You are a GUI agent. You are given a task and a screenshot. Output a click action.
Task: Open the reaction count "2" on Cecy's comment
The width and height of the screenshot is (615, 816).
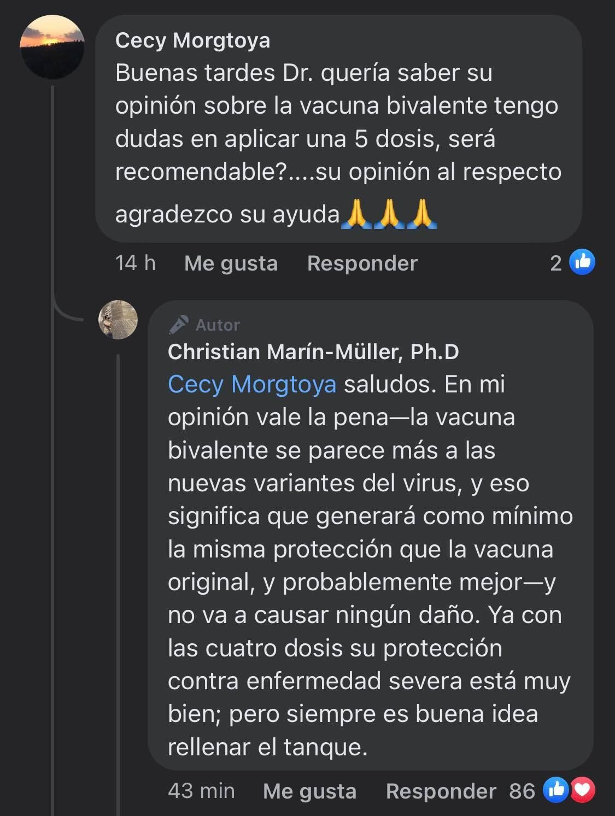[x=556, y=263]
